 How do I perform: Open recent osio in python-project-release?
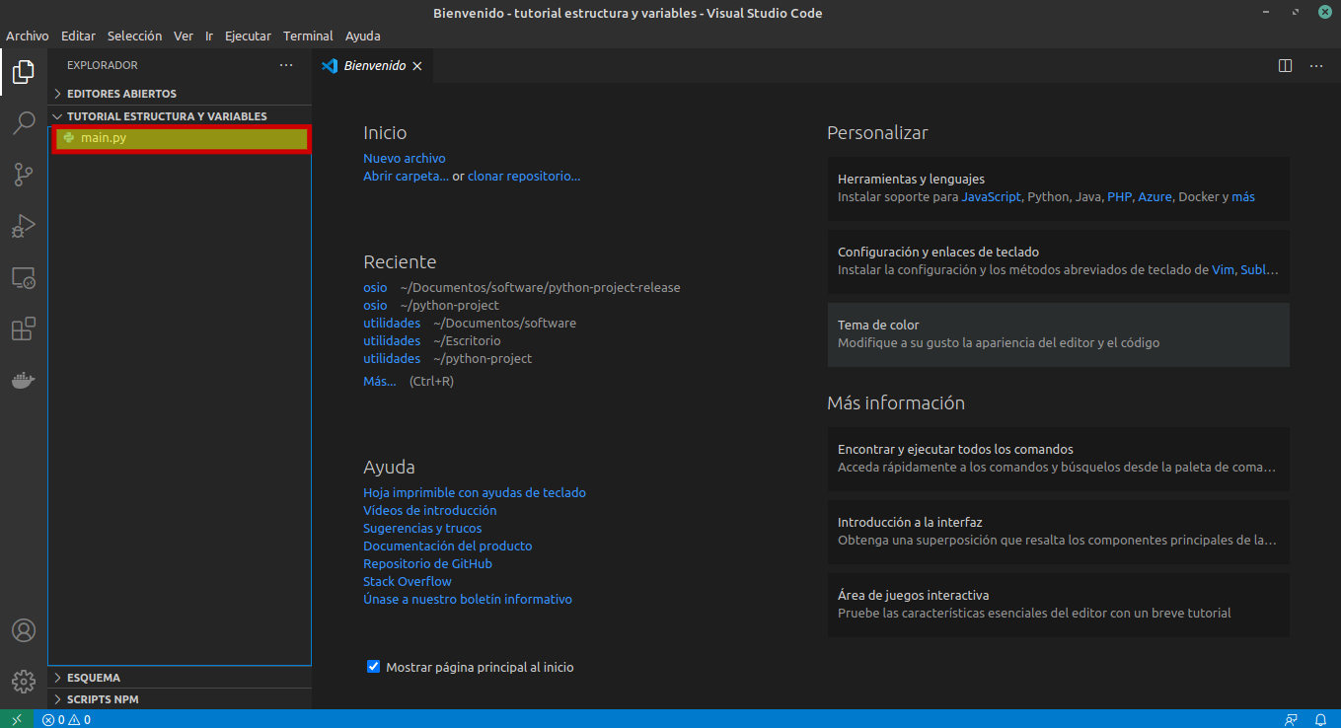(x=375, y=287)
